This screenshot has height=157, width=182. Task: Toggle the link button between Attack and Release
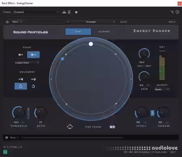[152, 113]
